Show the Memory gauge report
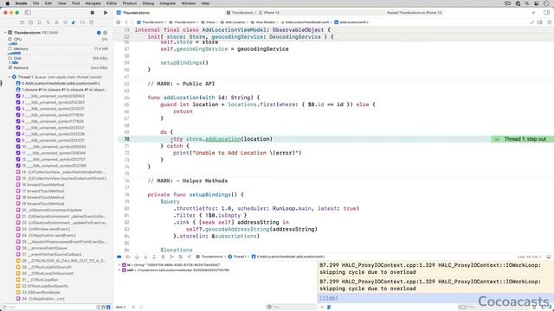This screenshot has width=554, height=311. pos(58,50)
